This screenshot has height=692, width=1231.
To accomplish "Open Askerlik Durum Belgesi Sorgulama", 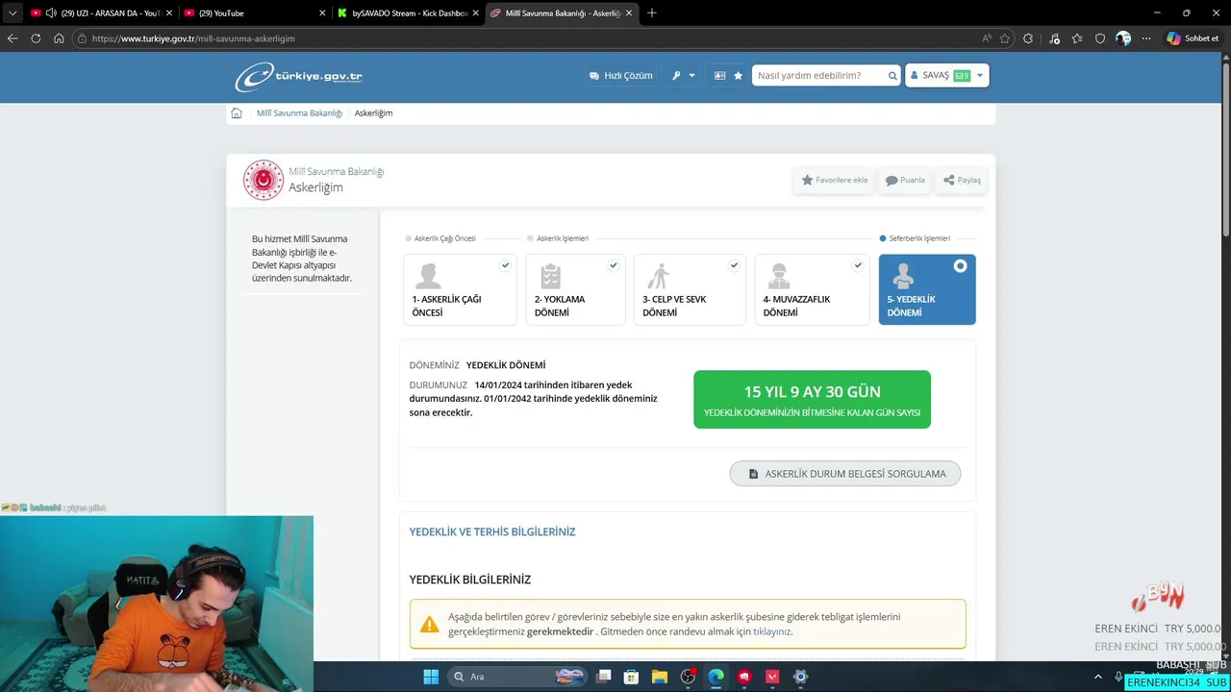I will (x=845, y=474).
